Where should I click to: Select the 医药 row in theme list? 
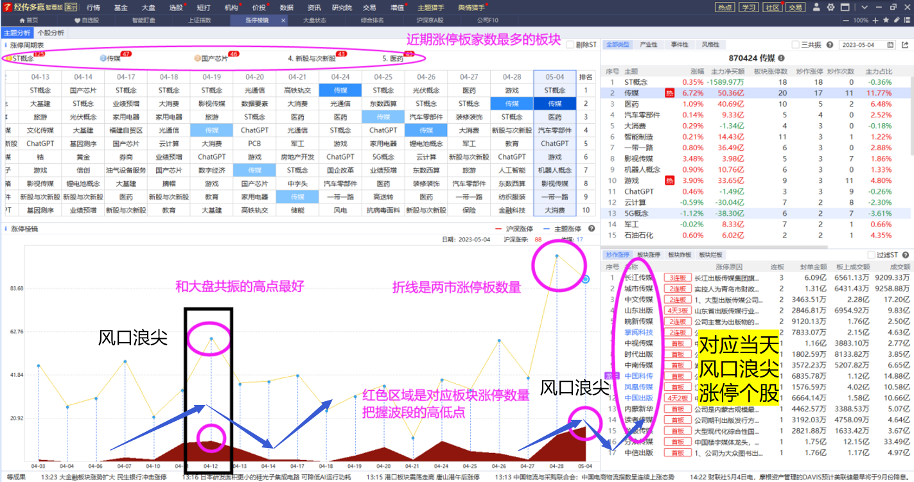point(757,104)
